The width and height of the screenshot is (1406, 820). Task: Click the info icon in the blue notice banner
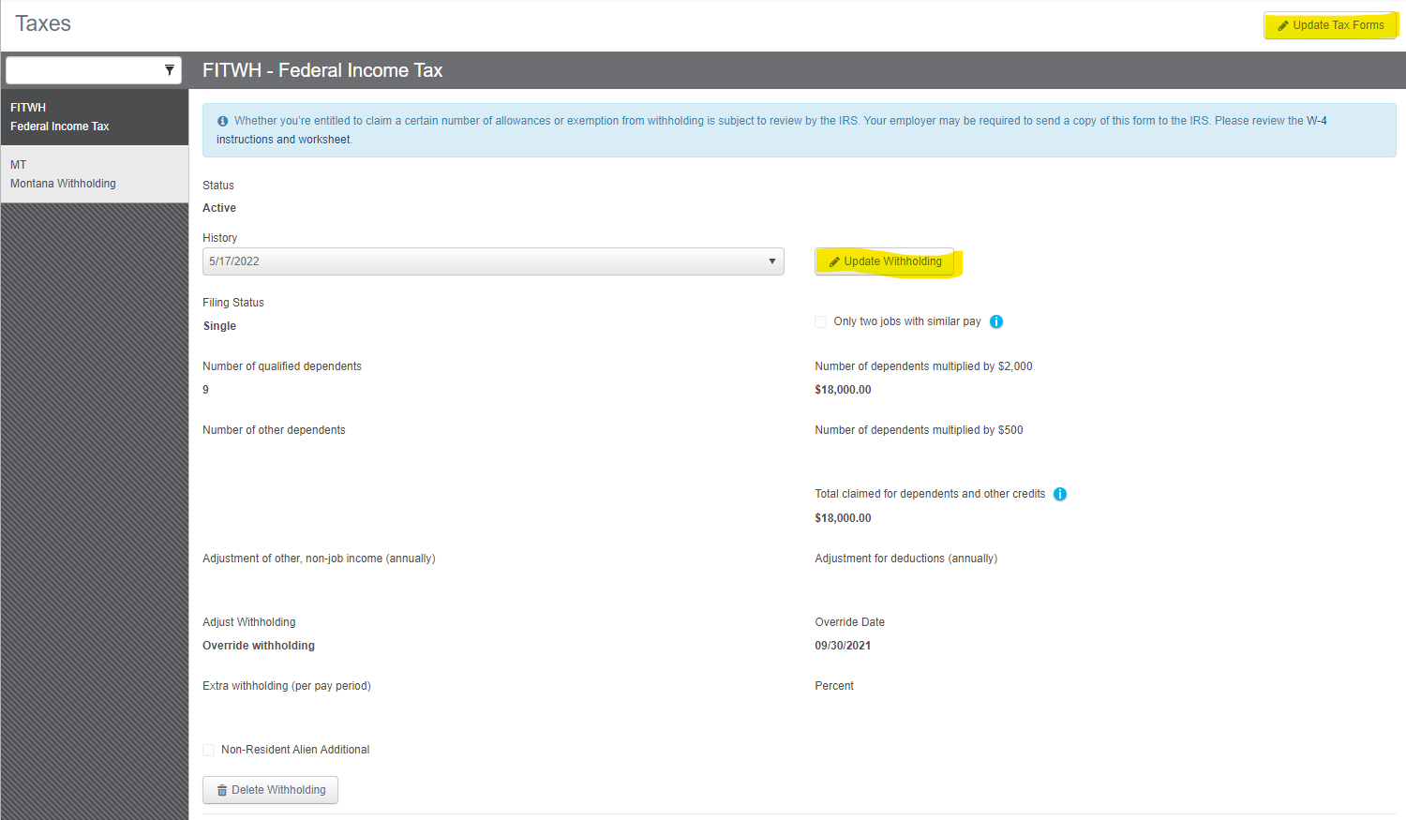click(223, 121)
